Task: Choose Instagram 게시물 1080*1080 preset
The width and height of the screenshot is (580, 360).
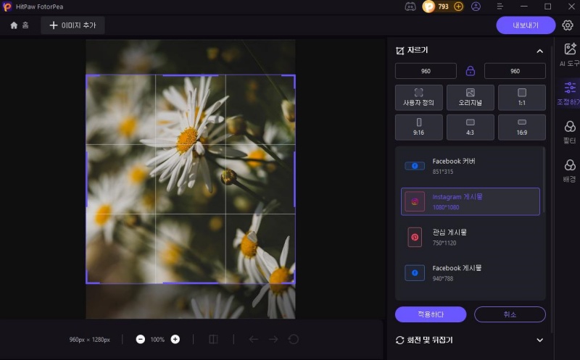Action: pos(470,201)
